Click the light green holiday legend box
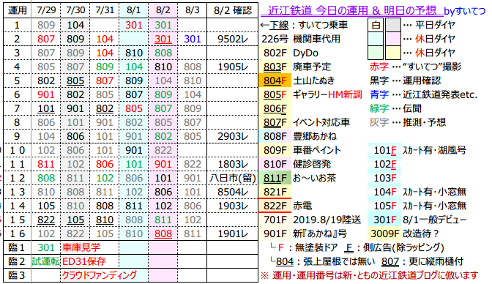Viewport: 492px width, 284px height. pyautogui.click(x=376, y=53)
